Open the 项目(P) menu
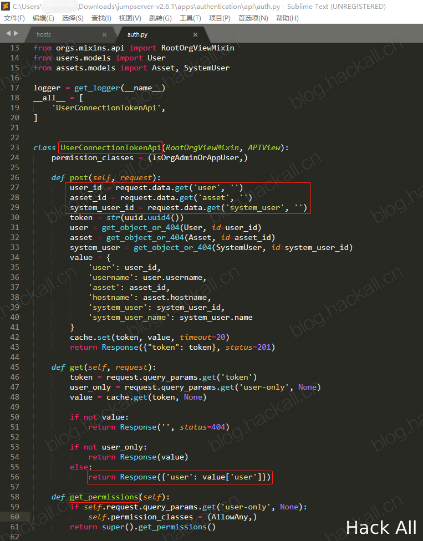Image resolution: width=423 pixels, height=541 pixels. click(220, 18)
